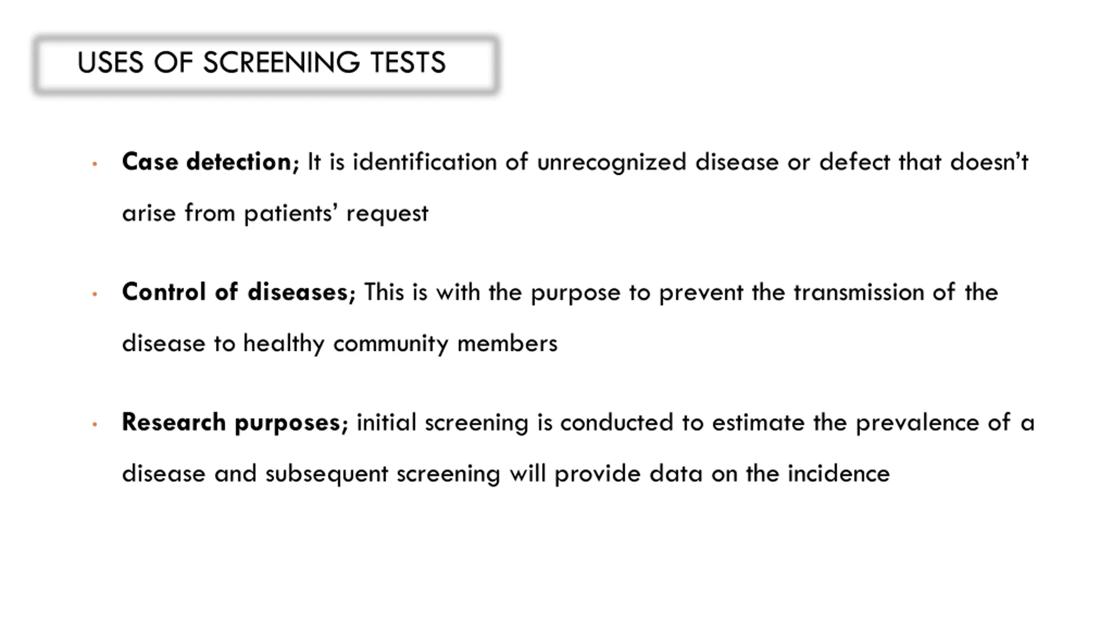1113x637 pixels.
Task: Click the word 'purpose' in second bullet
Action: (576, 293)
